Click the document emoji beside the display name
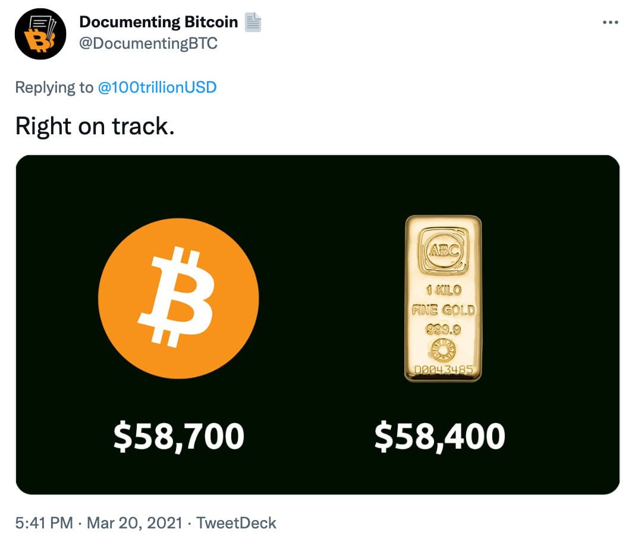Viewport: 635px width, 548px height. click(253, 22)
